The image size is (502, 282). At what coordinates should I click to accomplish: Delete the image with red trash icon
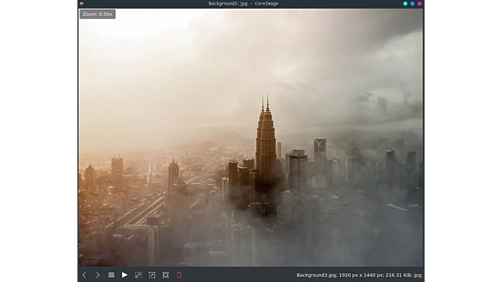(179, 275)
